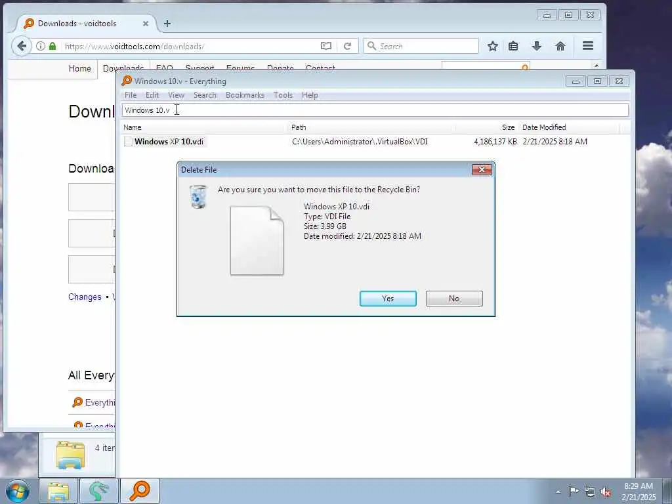Screen dimensions: 672x504
Task: Sort results by Date Modified column header
Action: point(569,127)
